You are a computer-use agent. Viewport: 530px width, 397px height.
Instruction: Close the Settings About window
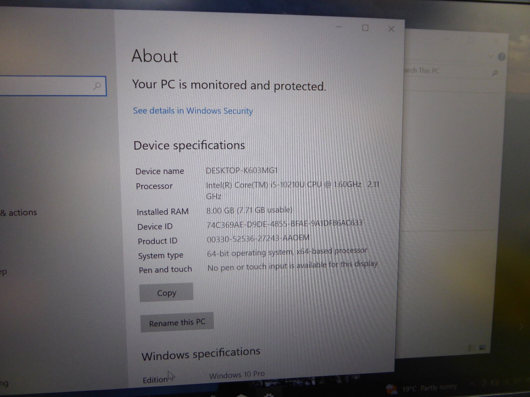click(x=391, y=29)
